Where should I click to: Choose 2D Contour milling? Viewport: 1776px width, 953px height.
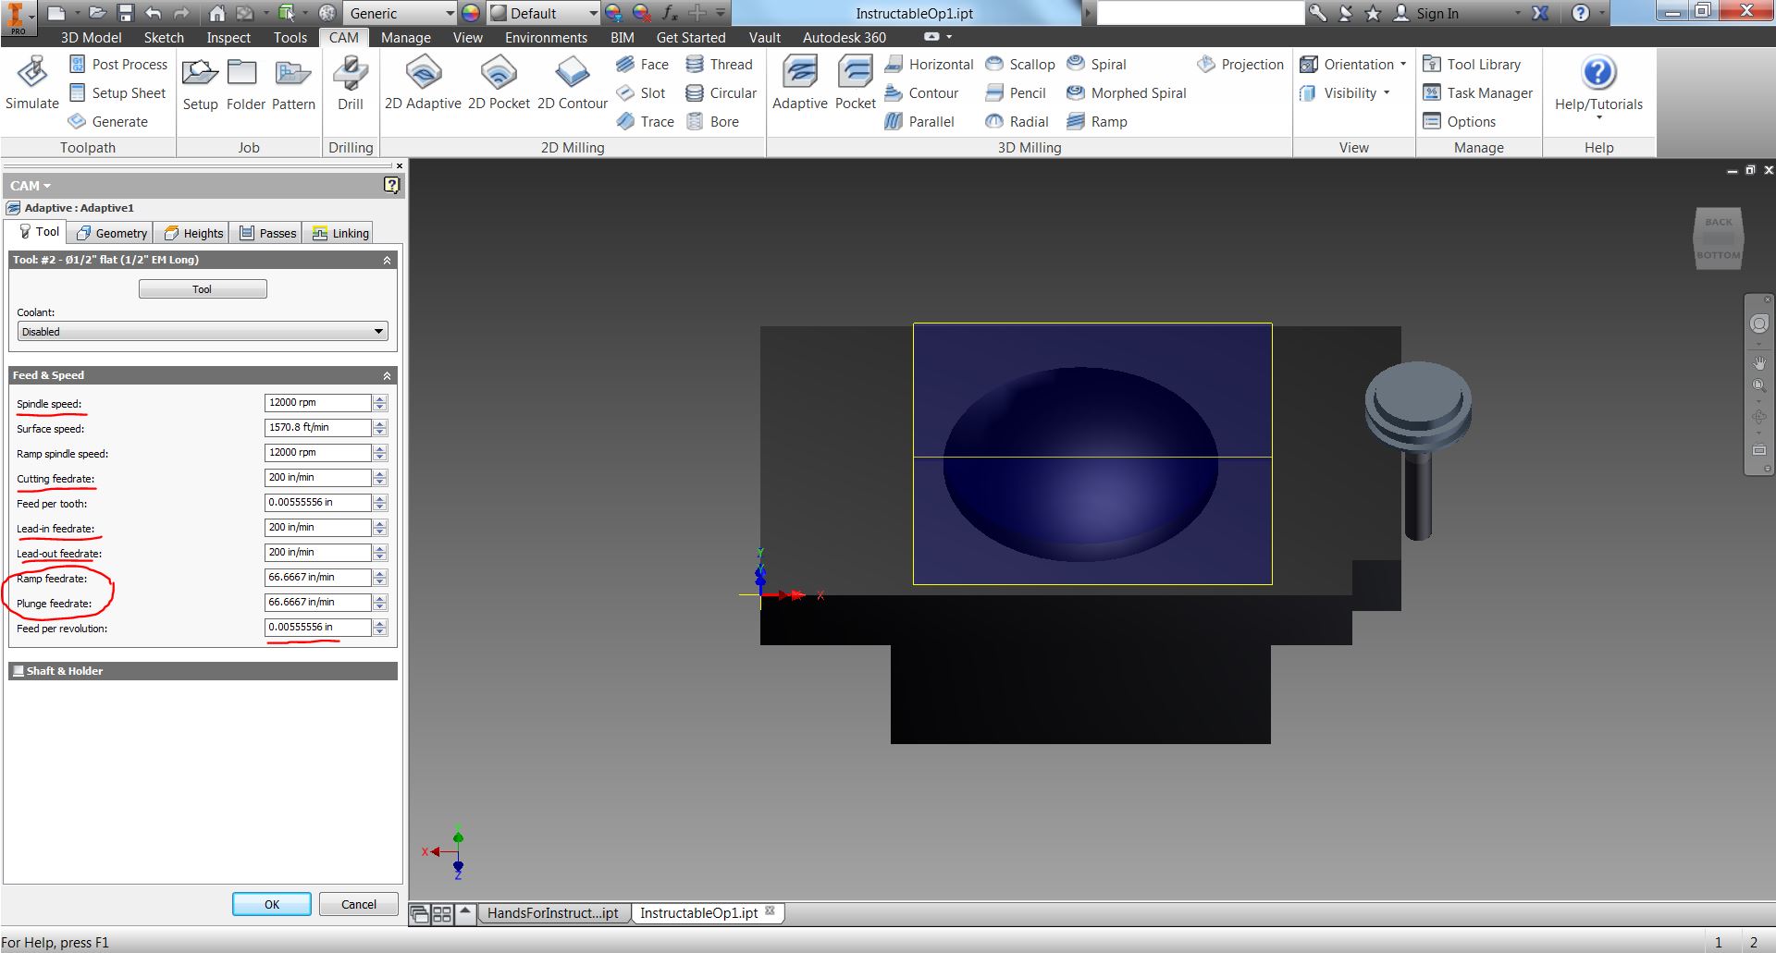click(x=572, y=83)
